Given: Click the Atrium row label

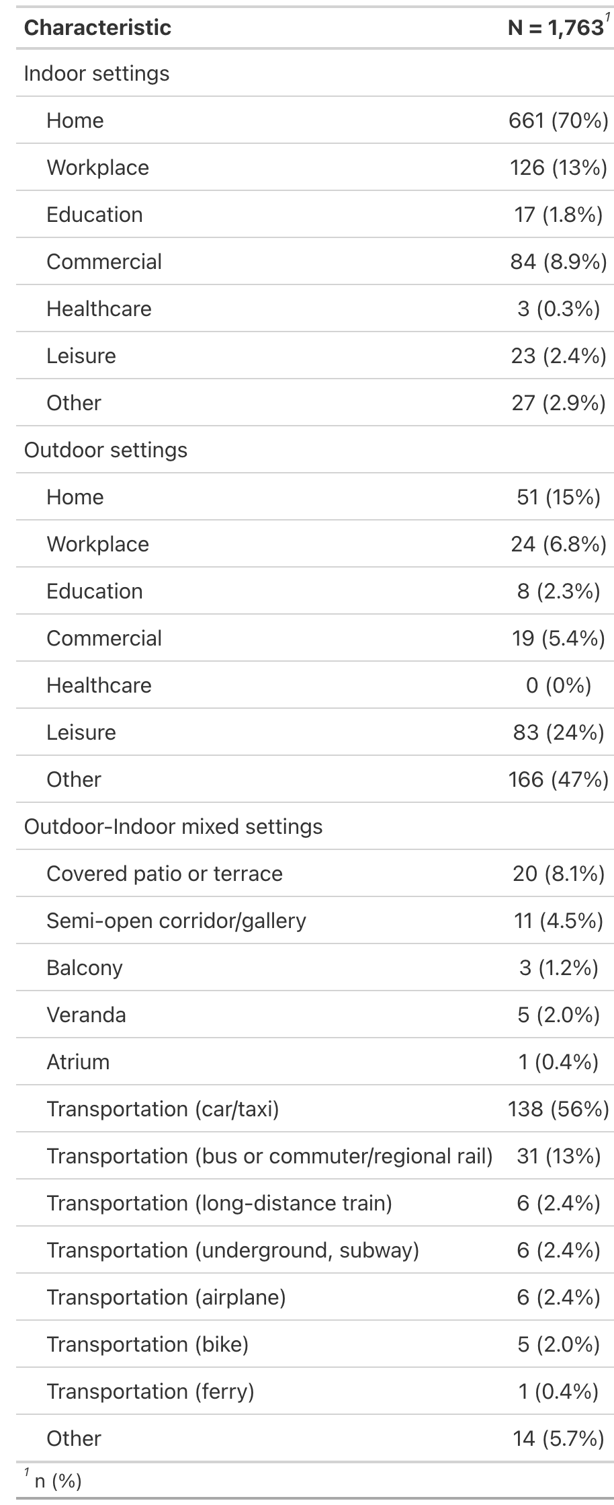Looking at the screenshot, I should (x=78, y=1062).
